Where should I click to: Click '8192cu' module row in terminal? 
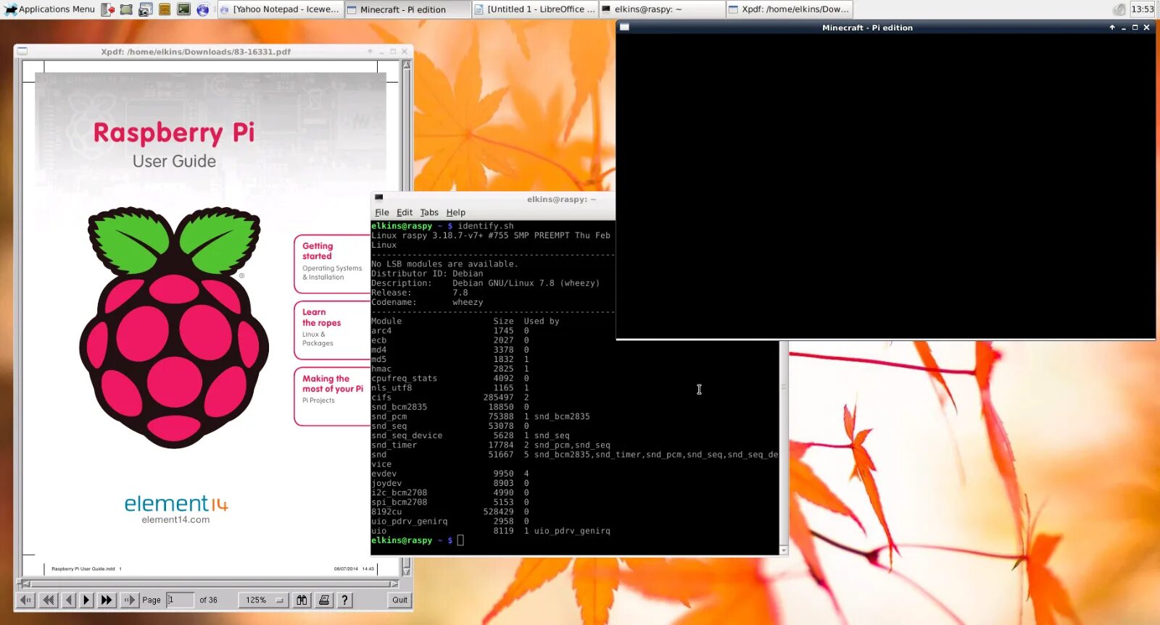click(x=450, y=511)
